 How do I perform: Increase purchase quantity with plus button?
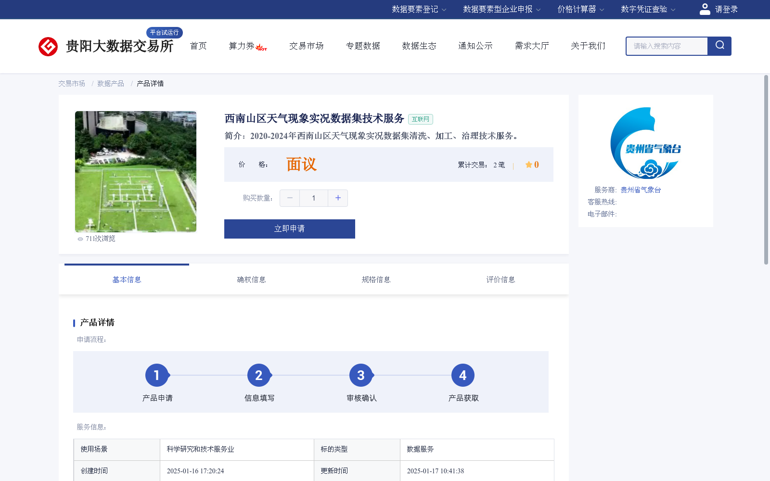pyautogui.click(x=338, y=198)
